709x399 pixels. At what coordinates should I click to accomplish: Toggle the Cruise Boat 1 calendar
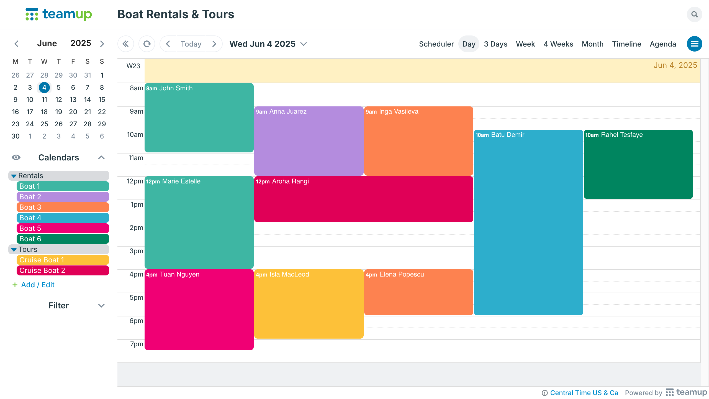click(x=63, y=260)
